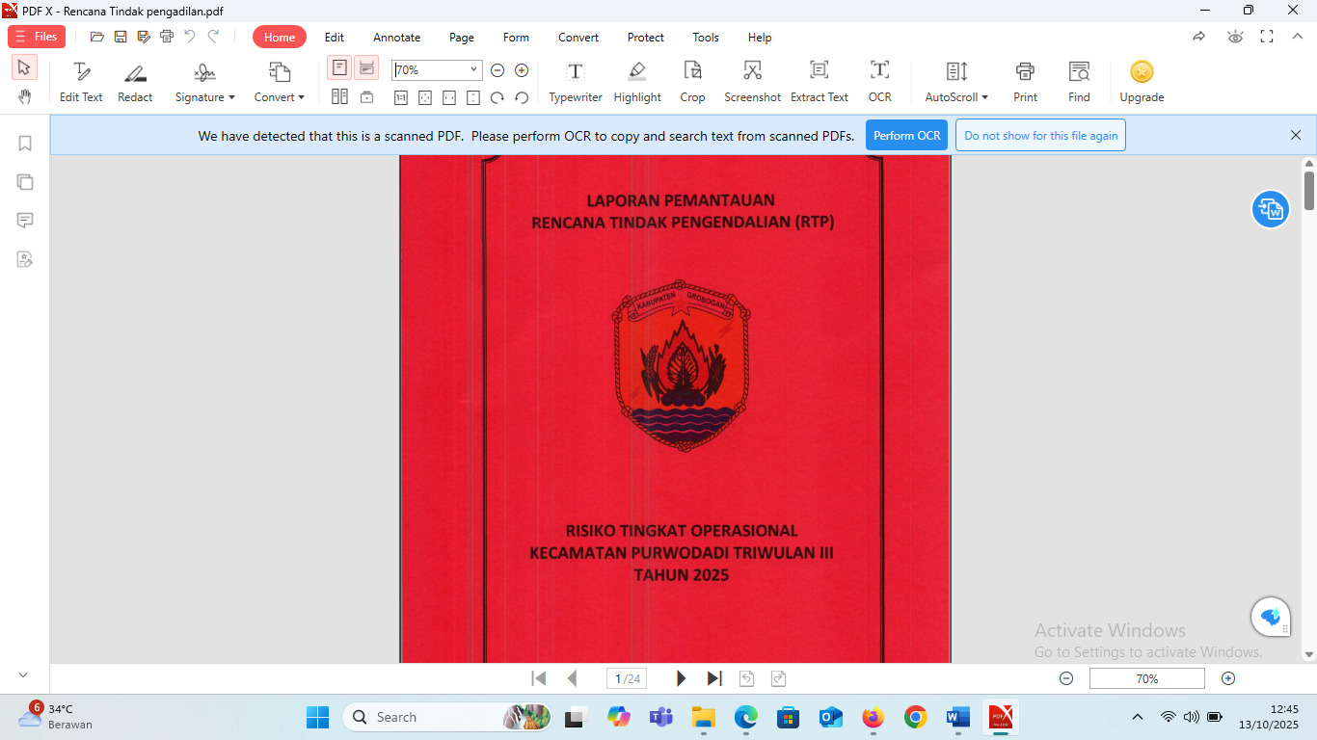Switch to the Protect tab
This screenshot has height=740, width=1317.
[x=645, y=38]
